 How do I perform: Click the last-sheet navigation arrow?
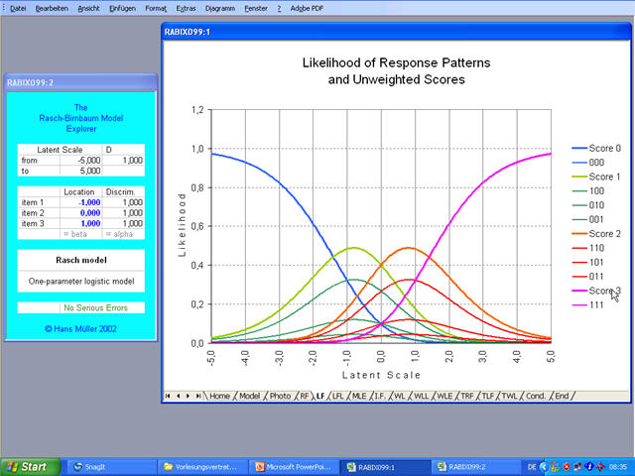click(x=198, y=396)
